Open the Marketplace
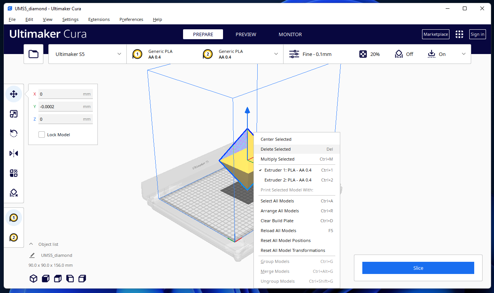Image resolution: width=494 pixels, height=293 pixels. coord(436,34)
